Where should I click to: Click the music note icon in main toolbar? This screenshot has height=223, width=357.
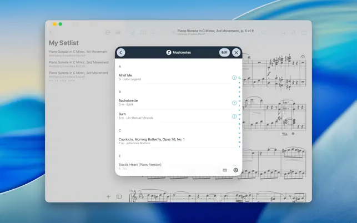pos(133,32)
